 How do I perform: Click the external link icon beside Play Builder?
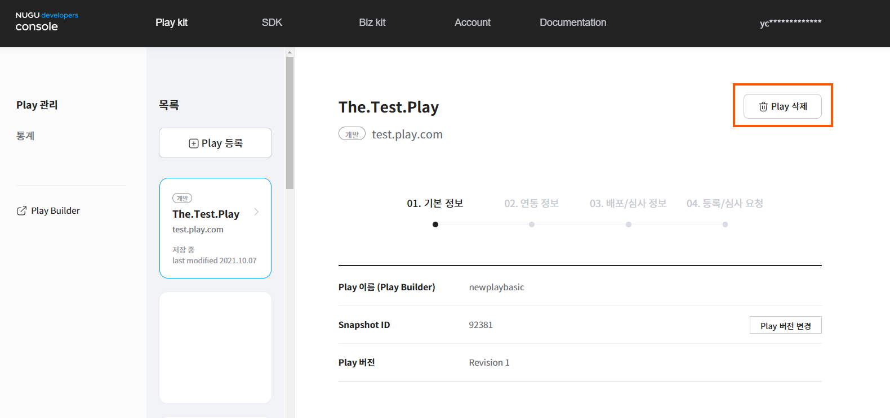21,211
